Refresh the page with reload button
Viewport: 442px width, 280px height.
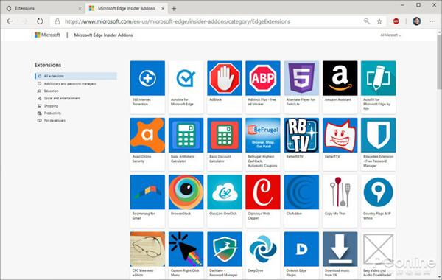pyautogui.click(x=40, y=21)
